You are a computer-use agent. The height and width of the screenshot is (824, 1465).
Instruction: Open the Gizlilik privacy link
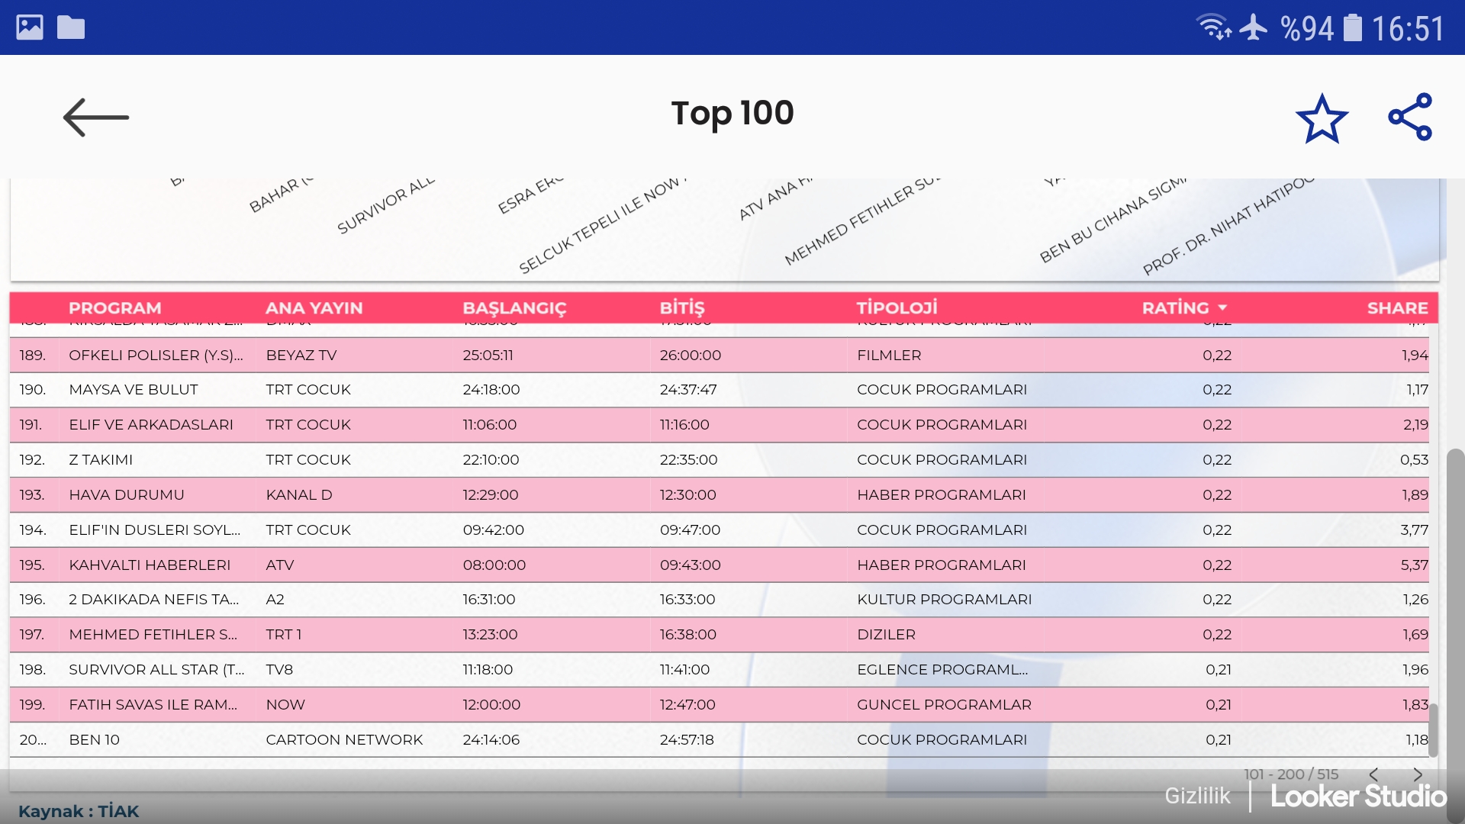(x=1197, y=796)
